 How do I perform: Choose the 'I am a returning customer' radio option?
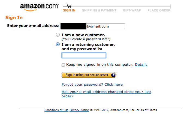tap(58, 44)
